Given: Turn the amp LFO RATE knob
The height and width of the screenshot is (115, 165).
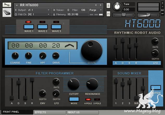Looking at the screenshot, I should click(x=155, y=41).
